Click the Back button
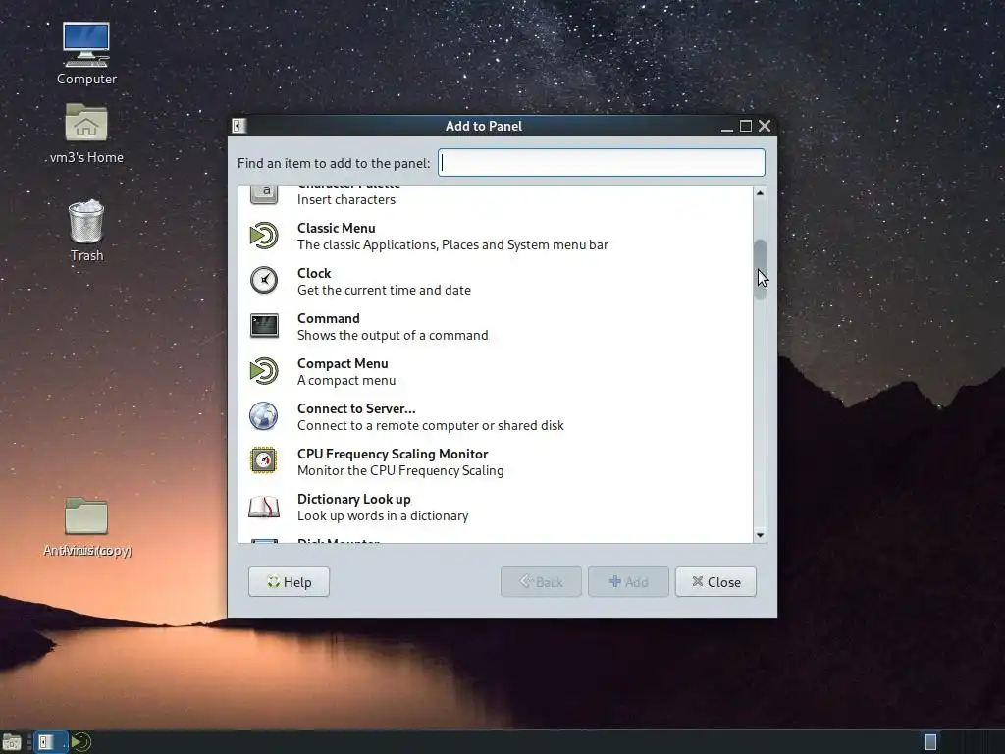1005x754 pixels. tap(541, 582)
